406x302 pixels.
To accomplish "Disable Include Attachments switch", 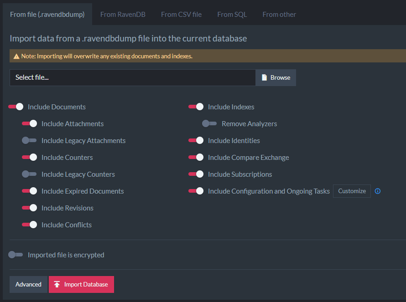I will pos(30,123).
